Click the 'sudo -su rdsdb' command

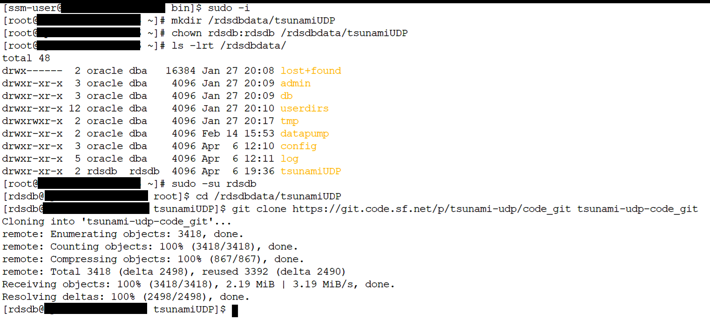pos(214,184)
